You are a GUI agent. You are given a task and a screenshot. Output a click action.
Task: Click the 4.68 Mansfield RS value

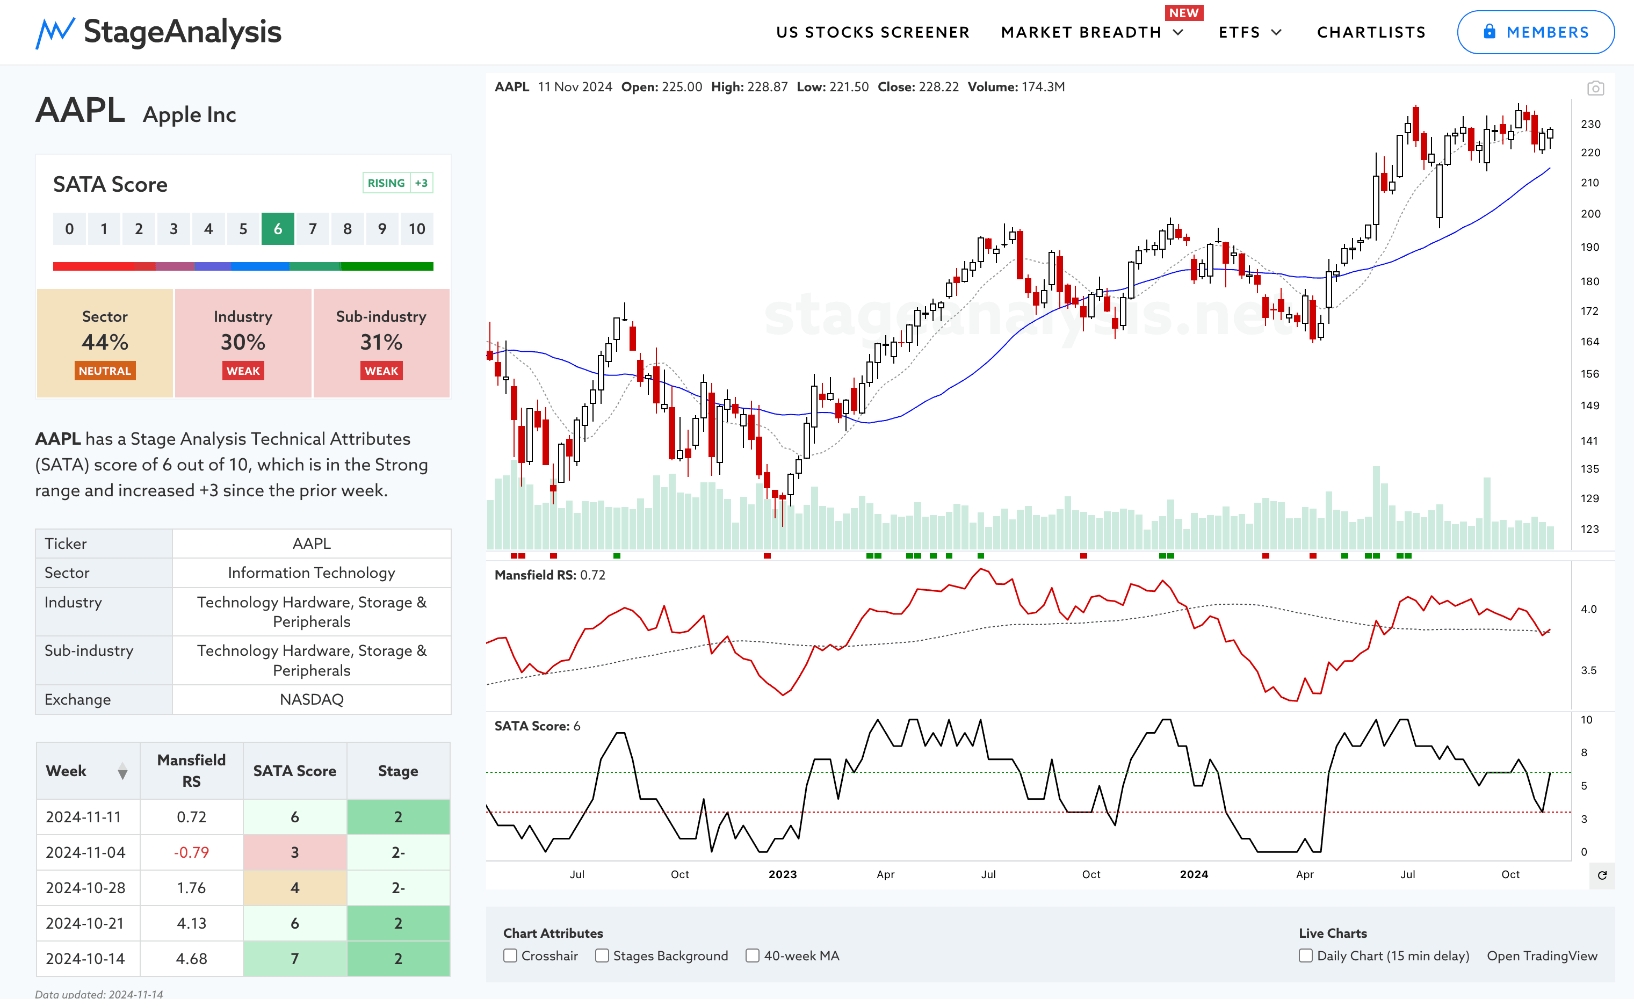192,959
